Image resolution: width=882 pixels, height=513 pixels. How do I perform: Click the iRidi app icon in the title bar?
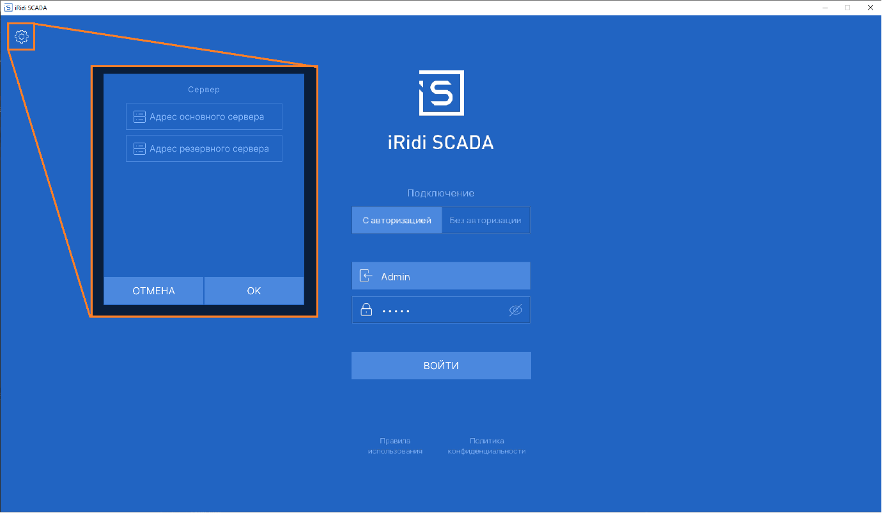pyautogui.click(x=8, y=8)
